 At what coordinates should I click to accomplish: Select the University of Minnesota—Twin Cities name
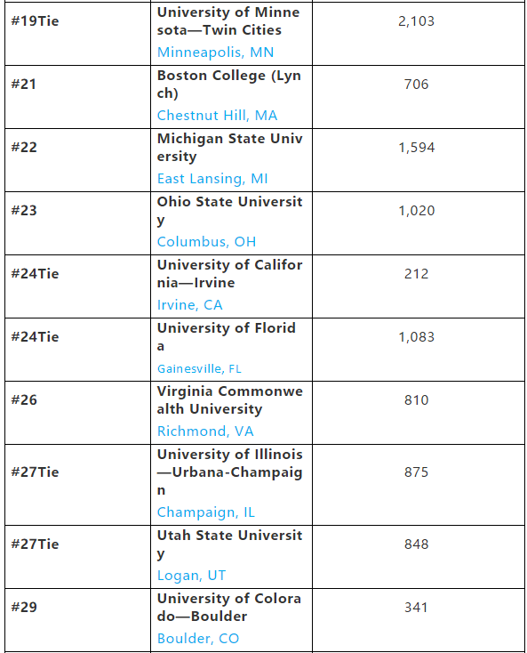tap(228, 21)
